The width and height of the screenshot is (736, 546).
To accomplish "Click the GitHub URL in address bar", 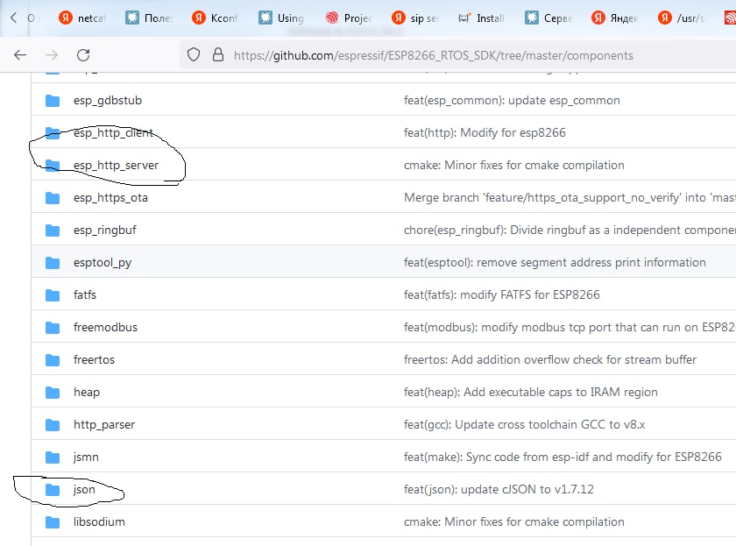I will pyautogui.click(x=433, y=55).
